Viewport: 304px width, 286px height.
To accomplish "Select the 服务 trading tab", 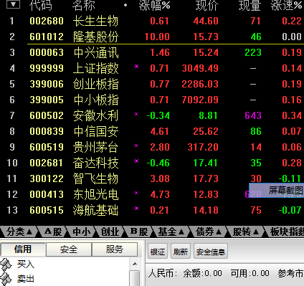I will pos(115,249).
